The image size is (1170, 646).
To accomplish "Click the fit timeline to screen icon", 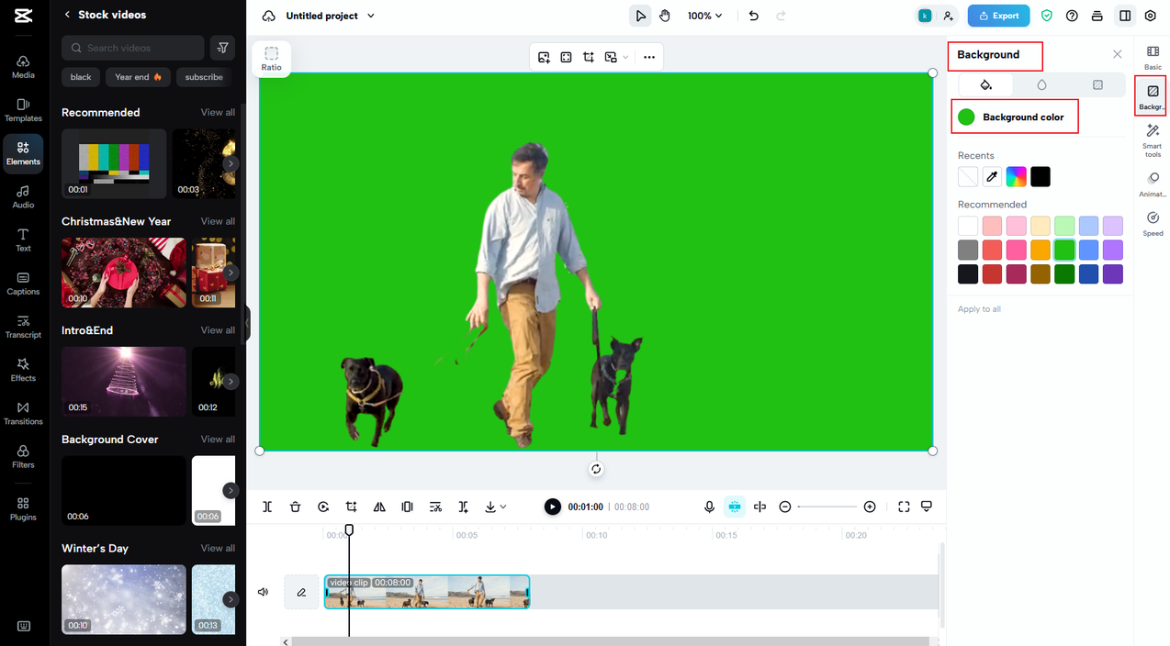I will pos(904,507).
